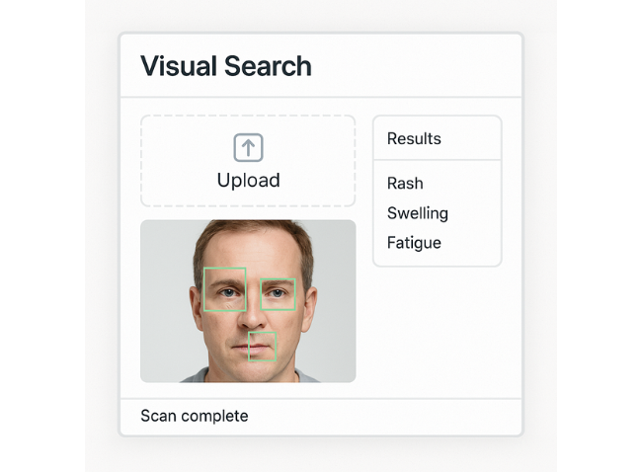642x472 pixels.
Task: Select the Swelling result
Action: click(x=418, y=213)
